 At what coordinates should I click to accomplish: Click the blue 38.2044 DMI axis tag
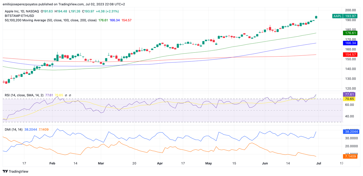click(x=351, y=131)
